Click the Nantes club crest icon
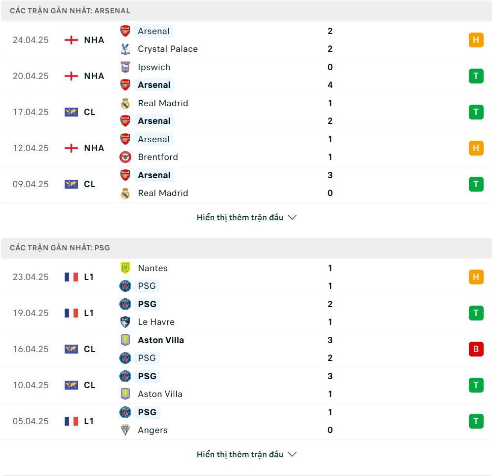This screenshot has height=476, width=492. pos(125,268)
